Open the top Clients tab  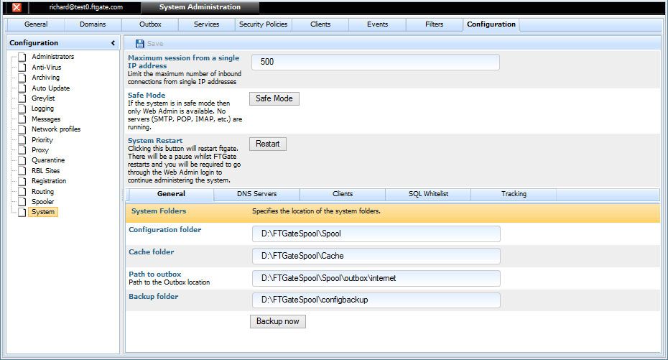coord(320,24)
